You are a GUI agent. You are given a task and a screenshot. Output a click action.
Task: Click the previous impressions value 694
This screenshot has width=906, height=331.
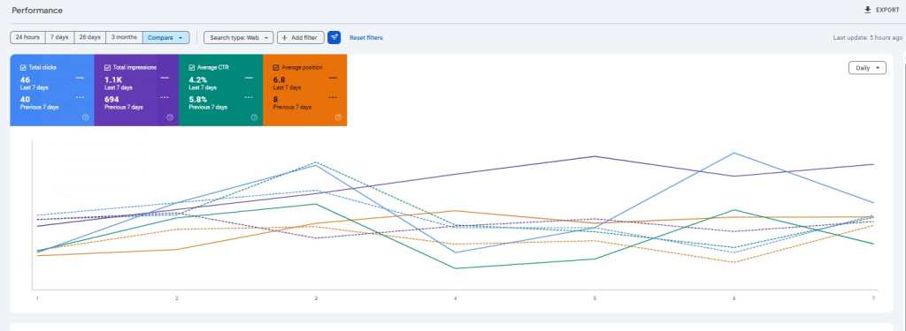111,100
